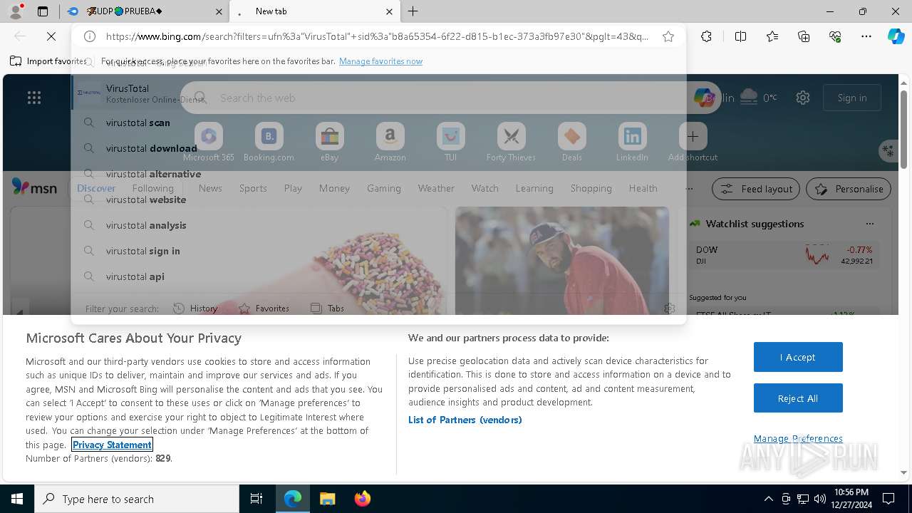Click the Sign in button

point(852,98)
